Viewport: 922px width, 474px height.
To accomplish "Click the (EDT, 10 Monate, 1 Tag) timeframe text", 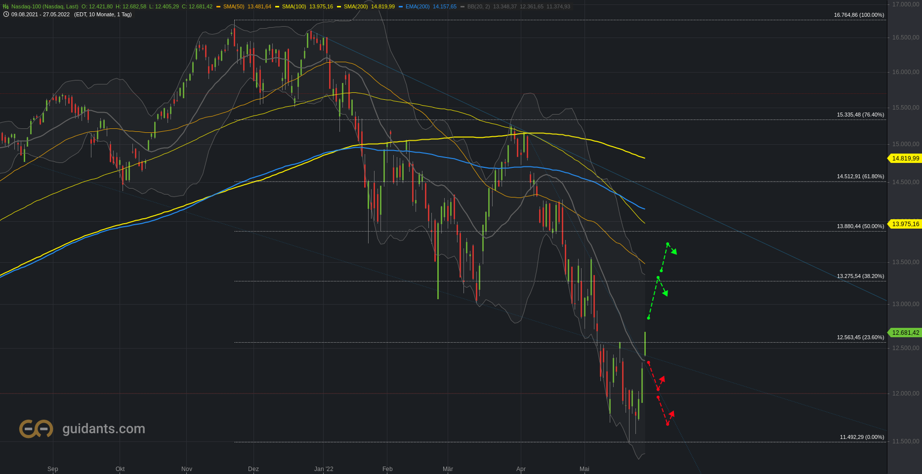I will (x=103, y=14).
